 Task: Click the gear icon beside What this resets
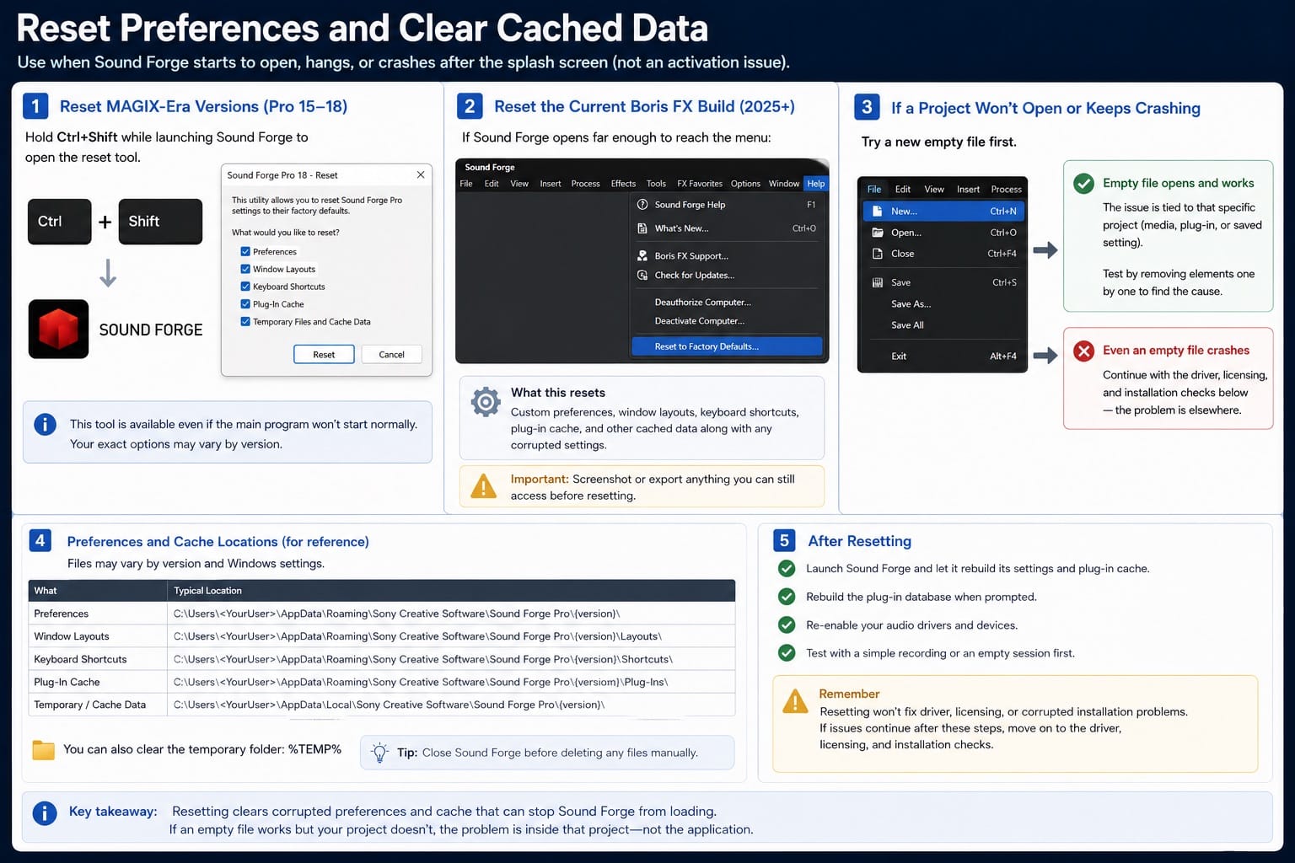click(486, 402)
